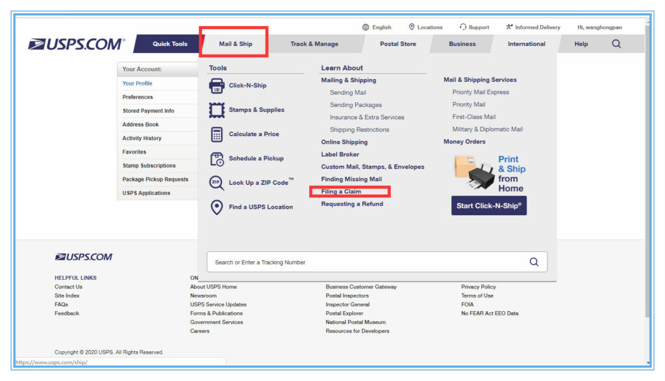Click the Locations pin icon at the top
This screenshot has width=665, height=381.
pyautogui.click(x=411, y=27)
